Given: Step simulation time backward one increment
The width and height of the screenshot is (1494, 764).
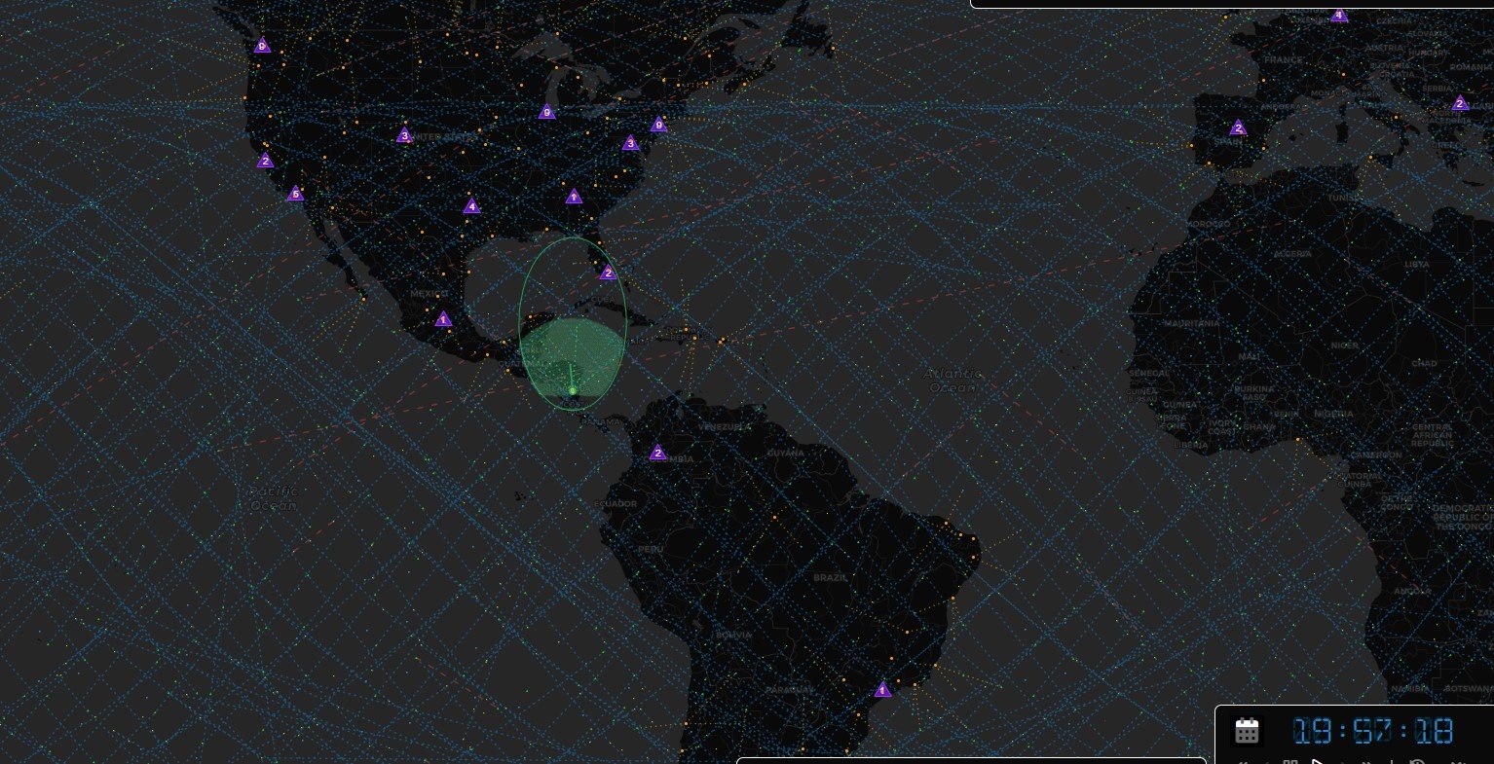Looking at the screenshot, I should [x=1268, y=762].
